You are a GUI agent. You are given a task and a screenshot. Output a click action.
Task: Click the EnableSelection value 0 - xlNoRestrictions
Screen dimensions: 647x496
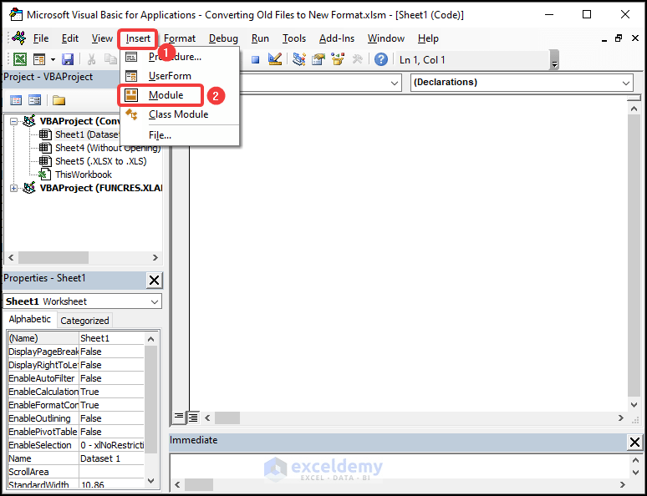click(x=111, y=445)
